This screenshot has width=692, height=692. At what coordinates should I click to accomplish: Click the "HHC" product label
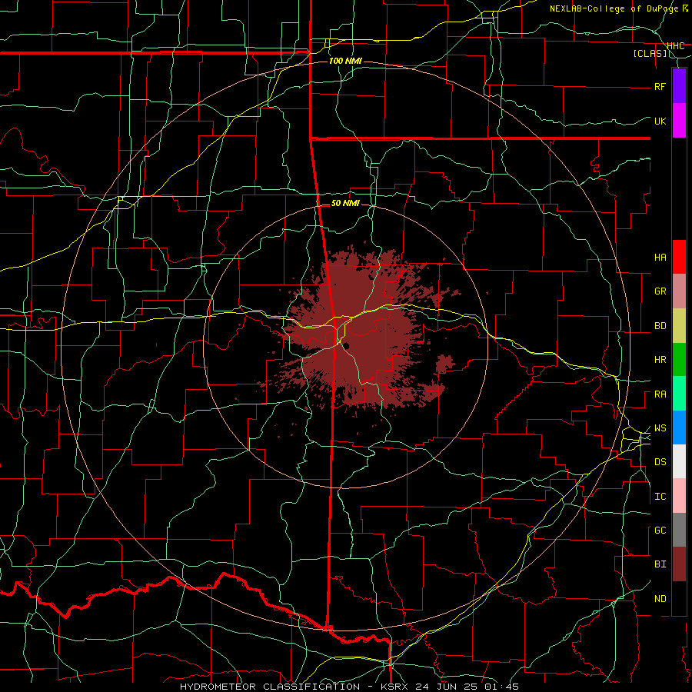675,45
